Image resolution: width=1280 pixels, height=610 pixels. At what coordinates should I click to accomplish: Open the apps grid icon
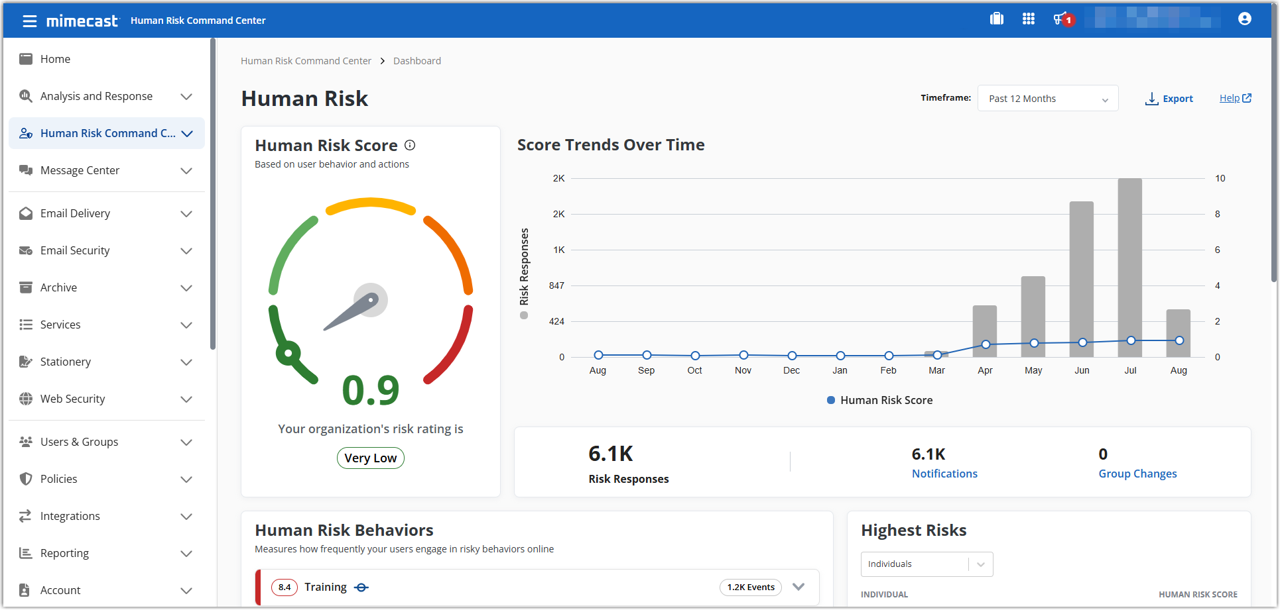click(1029, 19)
